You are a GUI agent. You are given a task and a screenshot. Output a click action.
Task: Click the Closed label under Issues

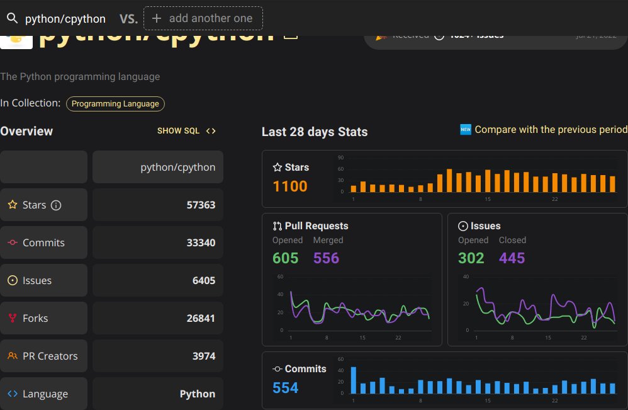512,240
